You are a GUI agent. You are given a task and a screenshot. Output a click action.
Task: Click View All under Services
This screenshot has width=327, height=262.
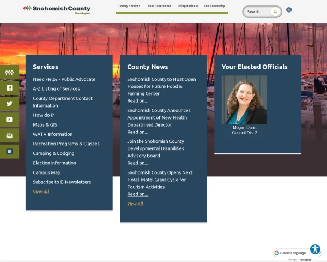coord(41,192)
